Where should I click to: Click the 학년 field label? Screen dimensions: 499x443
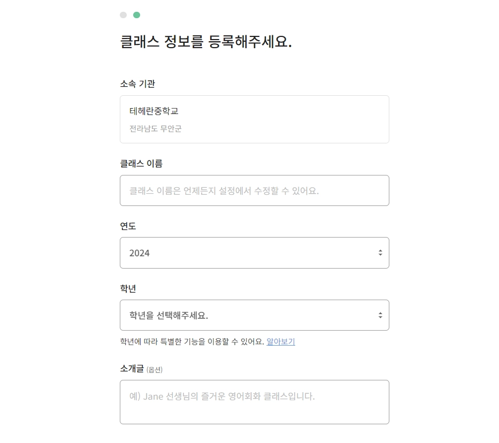pyautogui.click(x=128, y=288)
